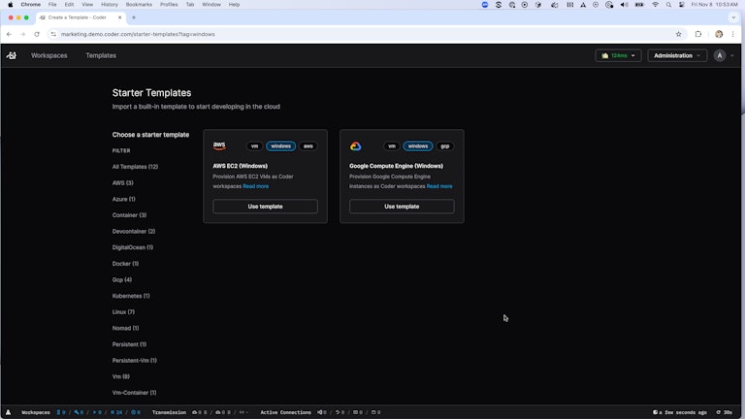The image size is (745, 419).
Task: Open the Templates nav tab
Action: (x=101, y=55)
